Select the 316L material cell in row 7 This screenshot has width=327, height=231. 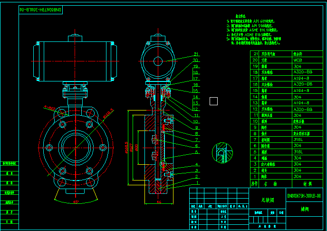(x=298, y=140)
